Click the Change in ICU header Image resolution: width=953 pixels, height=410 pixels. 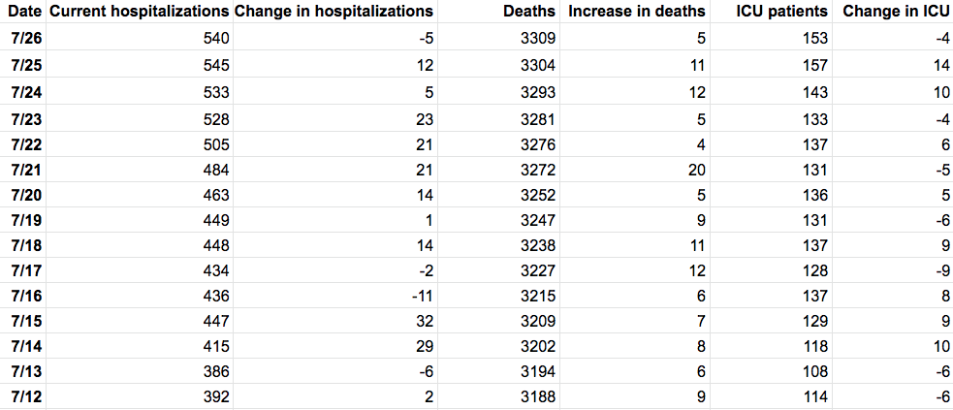pyautogui.click(x=894, y=12)
